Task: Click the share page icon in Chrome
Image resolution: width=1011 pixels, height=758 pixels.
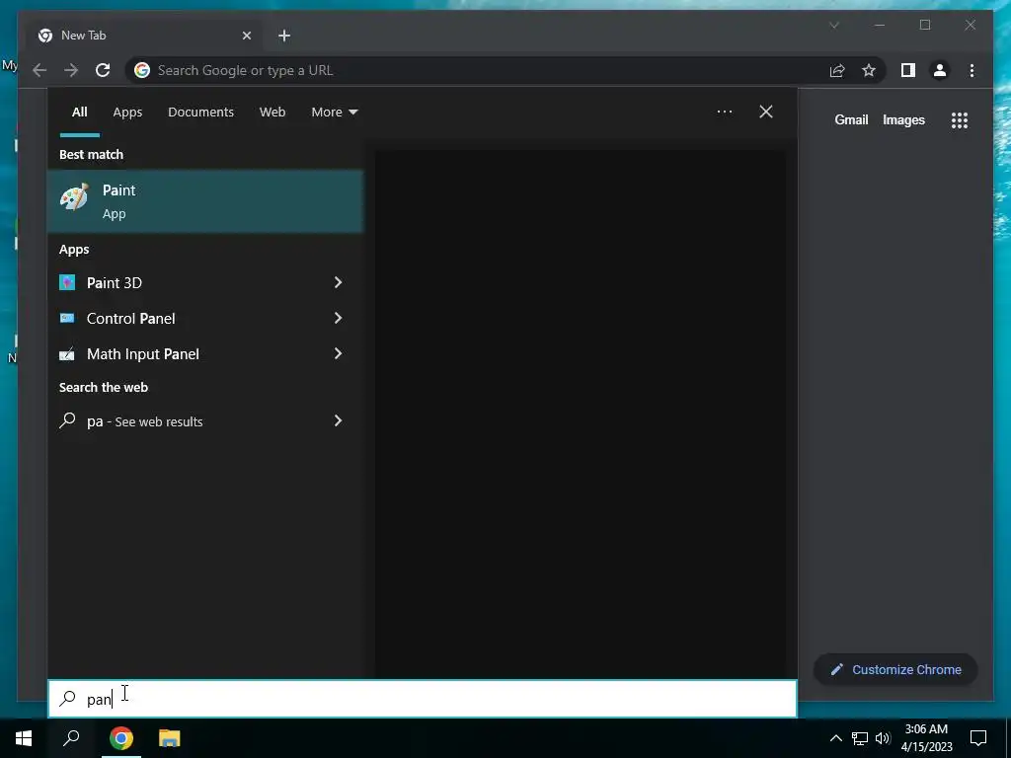Action: (837, 70)
